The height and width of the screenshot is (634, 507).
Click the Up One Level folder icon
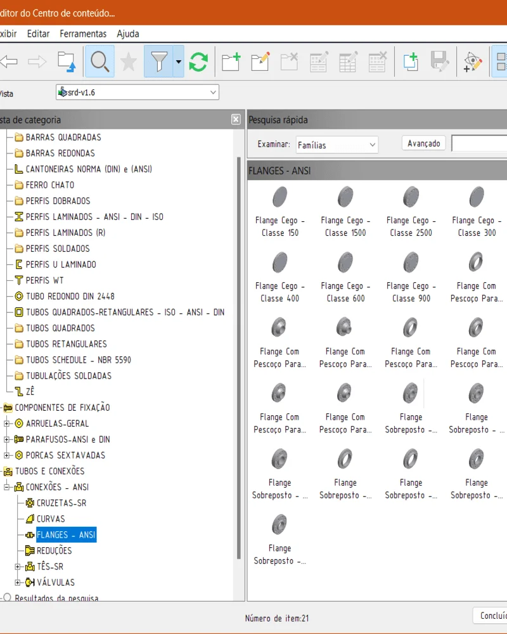pos(66,61)
